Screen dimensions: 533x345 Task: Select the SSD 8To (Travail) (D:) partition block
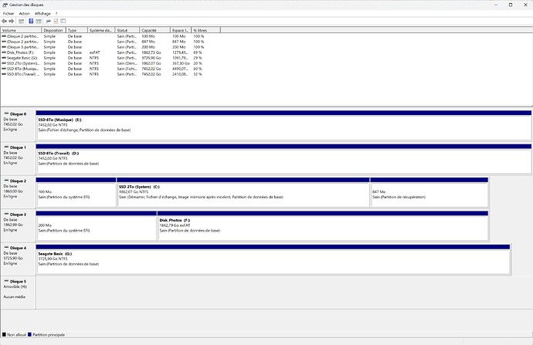point(283,158)
